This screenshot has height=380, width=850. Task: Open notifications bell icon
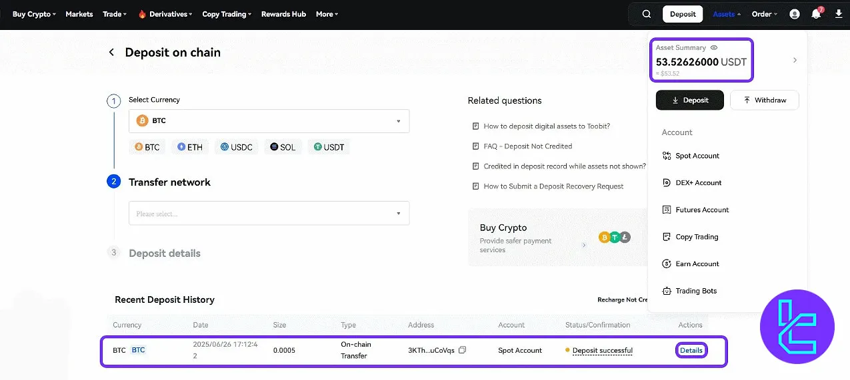816,14
